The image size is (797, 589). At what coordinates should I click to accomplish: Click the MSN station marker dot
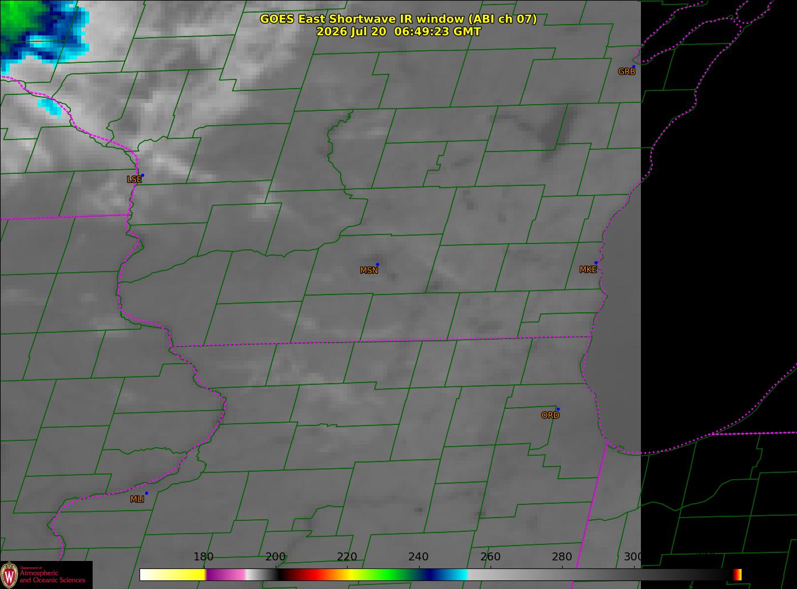click(377, 264)
